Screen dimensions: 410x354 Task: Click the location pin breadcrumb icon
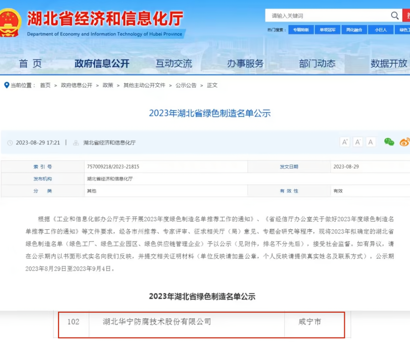(x=6, y=85)
